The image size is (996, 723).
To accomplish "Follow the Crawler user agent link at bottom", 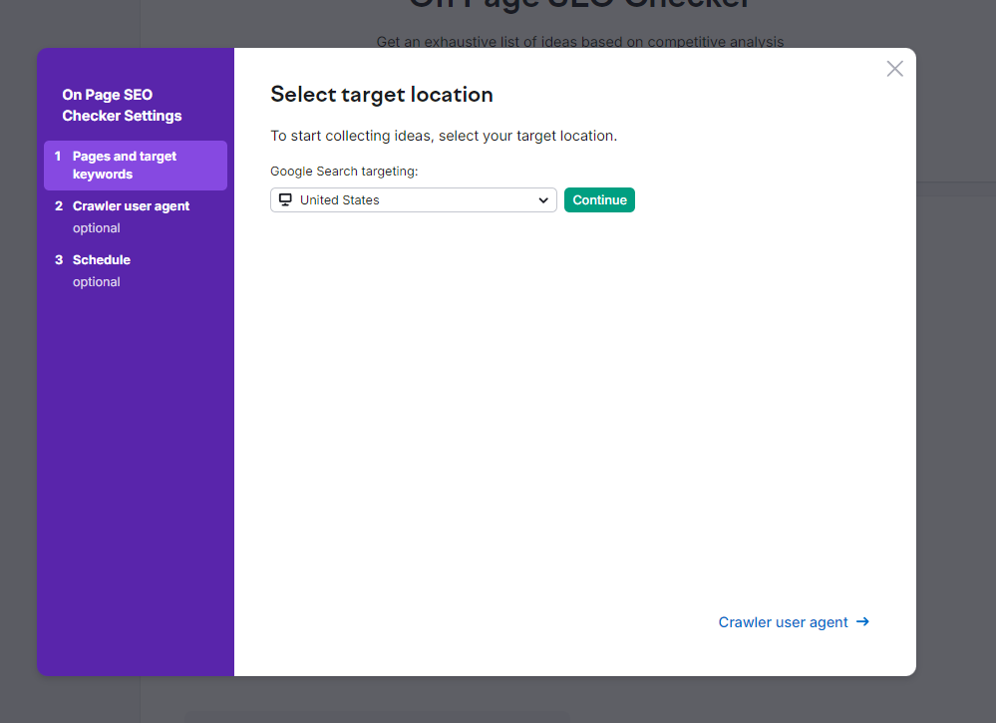I will tap(783, 622).
